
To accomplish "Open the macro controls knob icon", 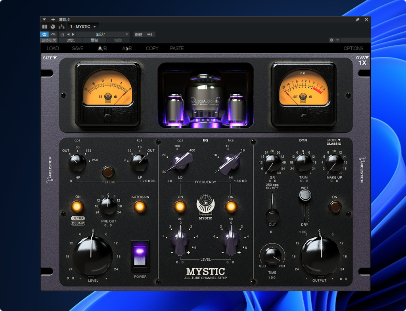I will coord(53,27).
